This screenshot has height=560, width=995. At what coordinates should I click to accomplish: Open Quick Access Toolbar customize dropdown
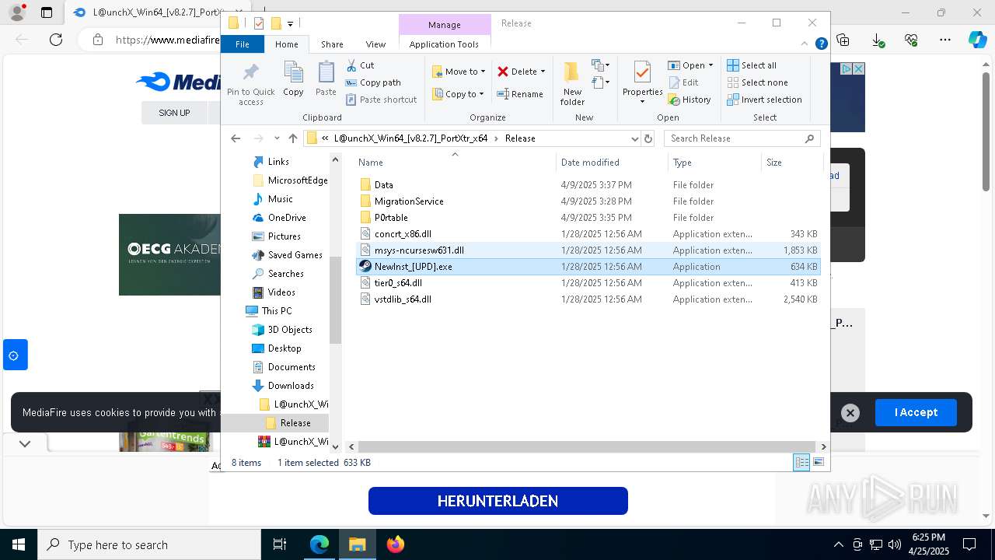(x=290, y=23)
